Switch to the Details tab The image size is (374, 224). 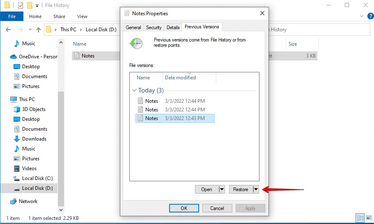point(173,28)
